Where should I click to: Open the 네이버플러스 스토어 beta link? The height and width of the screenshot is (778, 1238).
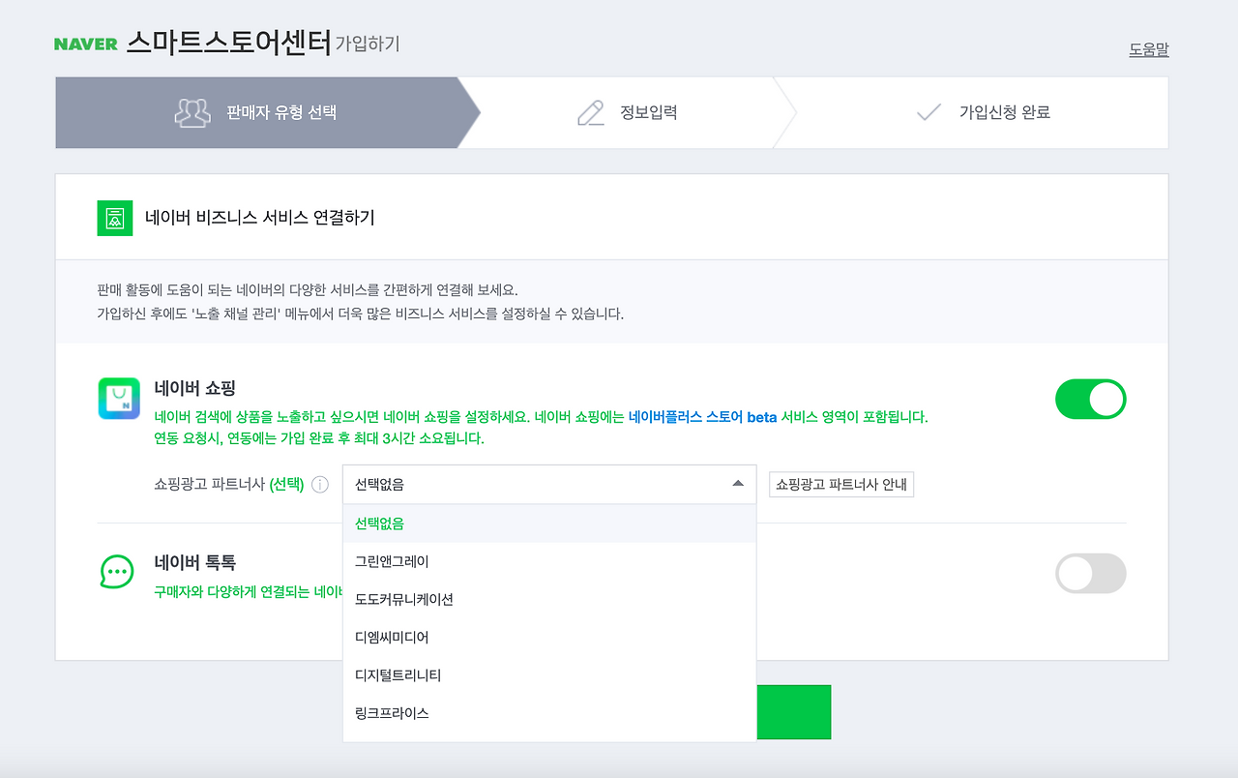point(703,417)
